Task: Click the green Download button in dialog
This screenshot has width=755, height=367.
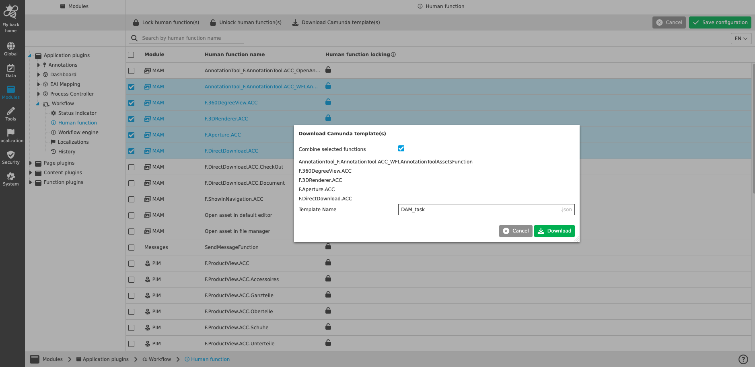Action: coord(554,231)
